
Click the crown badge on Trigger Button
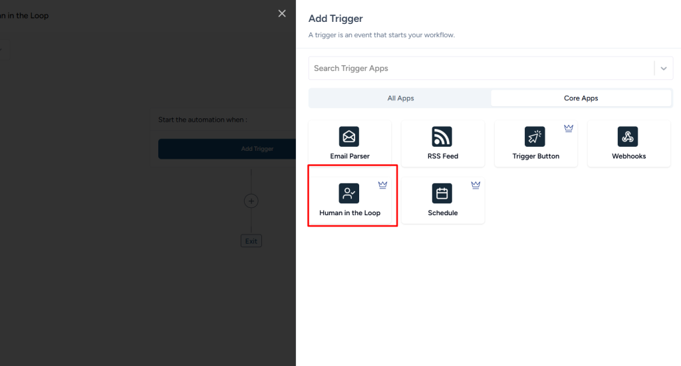coord(569,129)
